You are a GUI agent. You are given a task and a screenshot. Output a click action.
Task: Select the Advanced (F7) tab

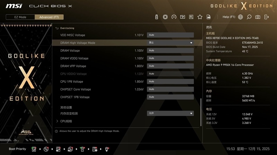pos(49,17)
